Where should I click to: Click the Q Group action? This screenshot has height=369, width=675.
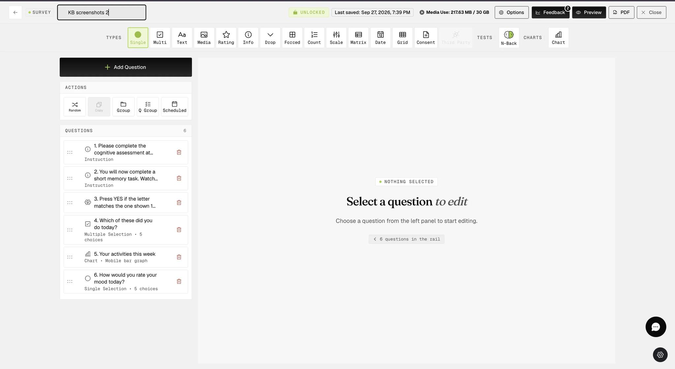coord(148,107)
